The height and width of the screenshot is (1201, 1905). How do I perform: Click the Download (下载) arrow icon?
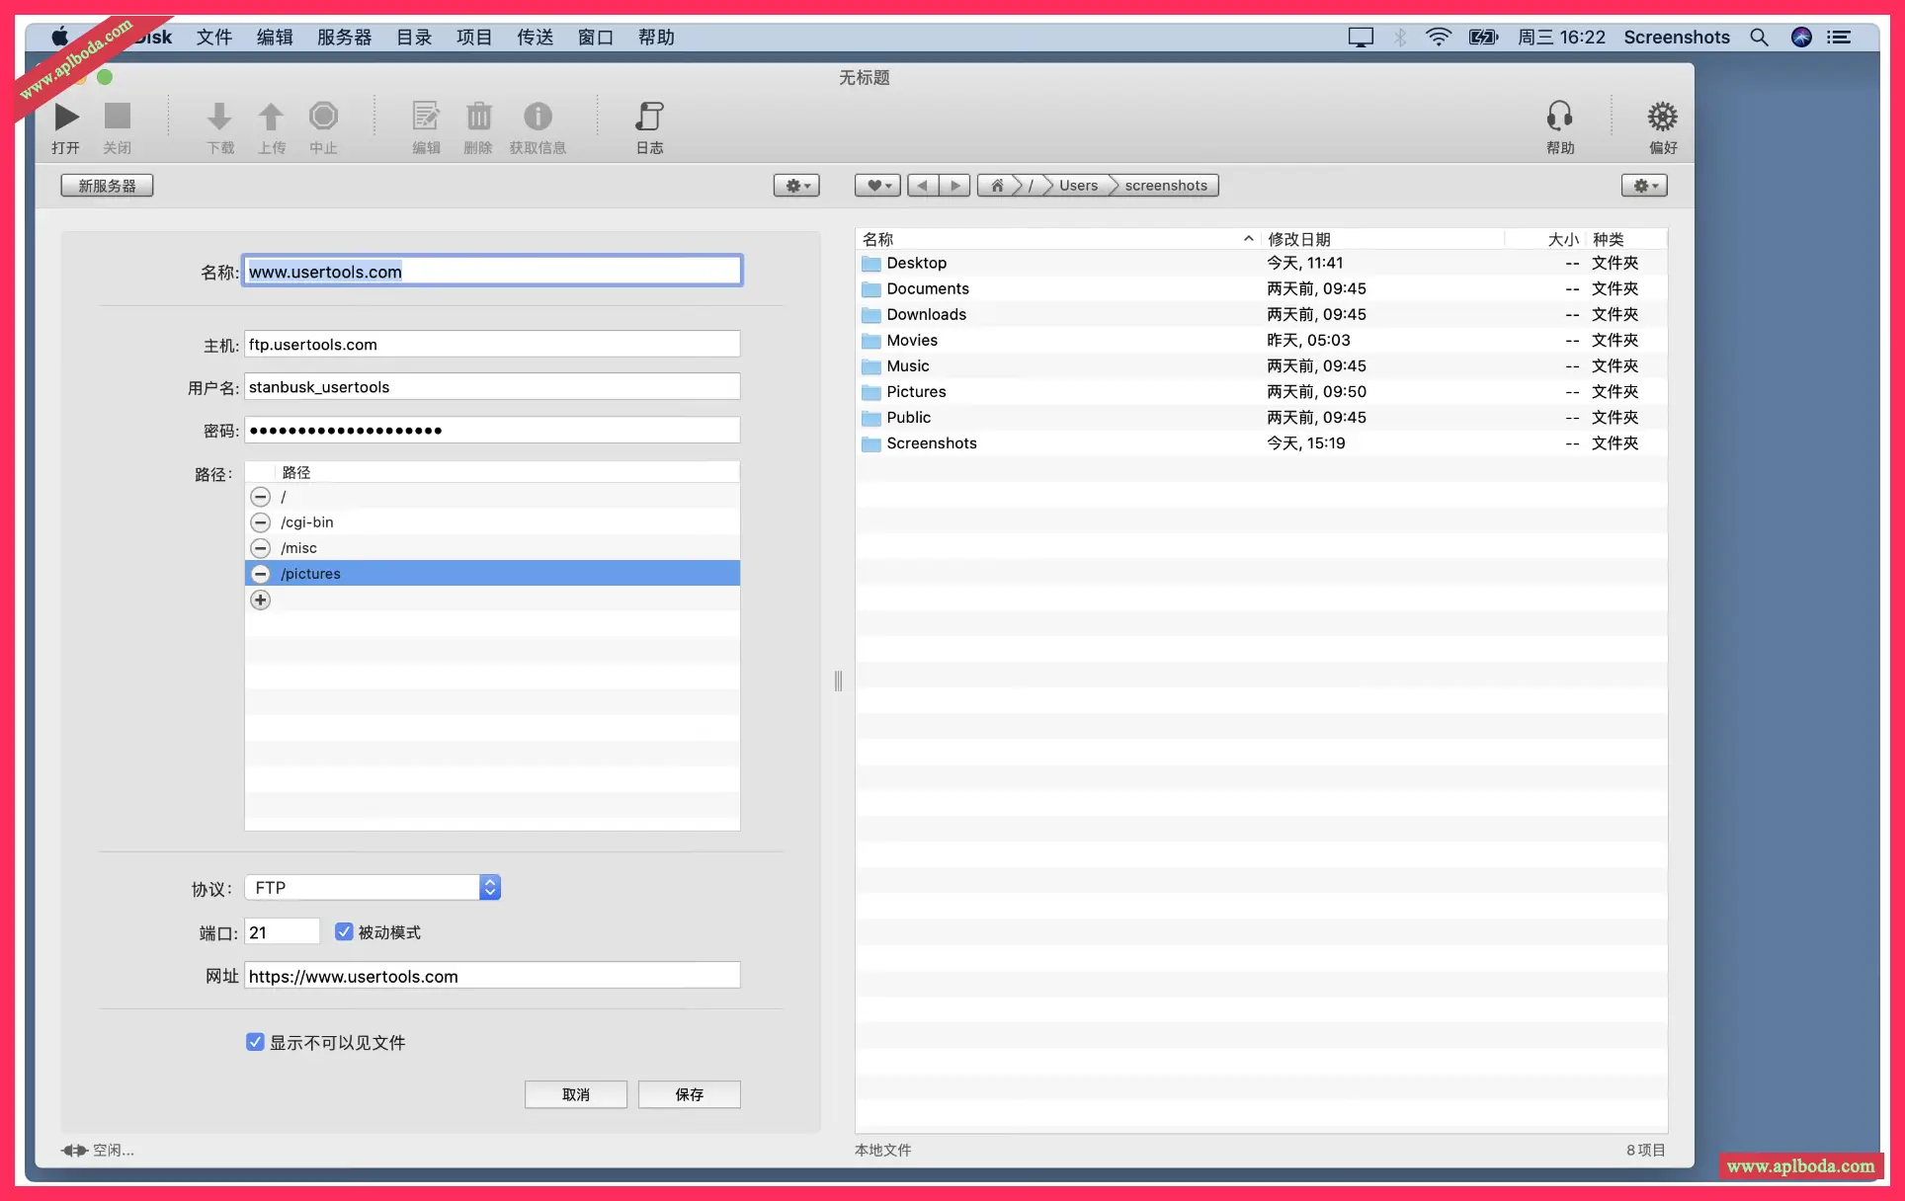pos(219,117)
